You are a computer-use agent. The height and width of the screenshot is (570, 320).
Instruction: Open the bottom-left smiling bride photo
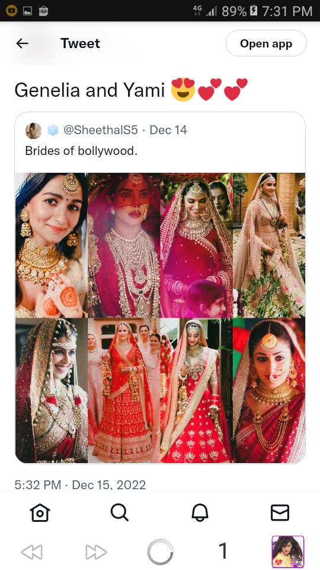pos(52,391)
